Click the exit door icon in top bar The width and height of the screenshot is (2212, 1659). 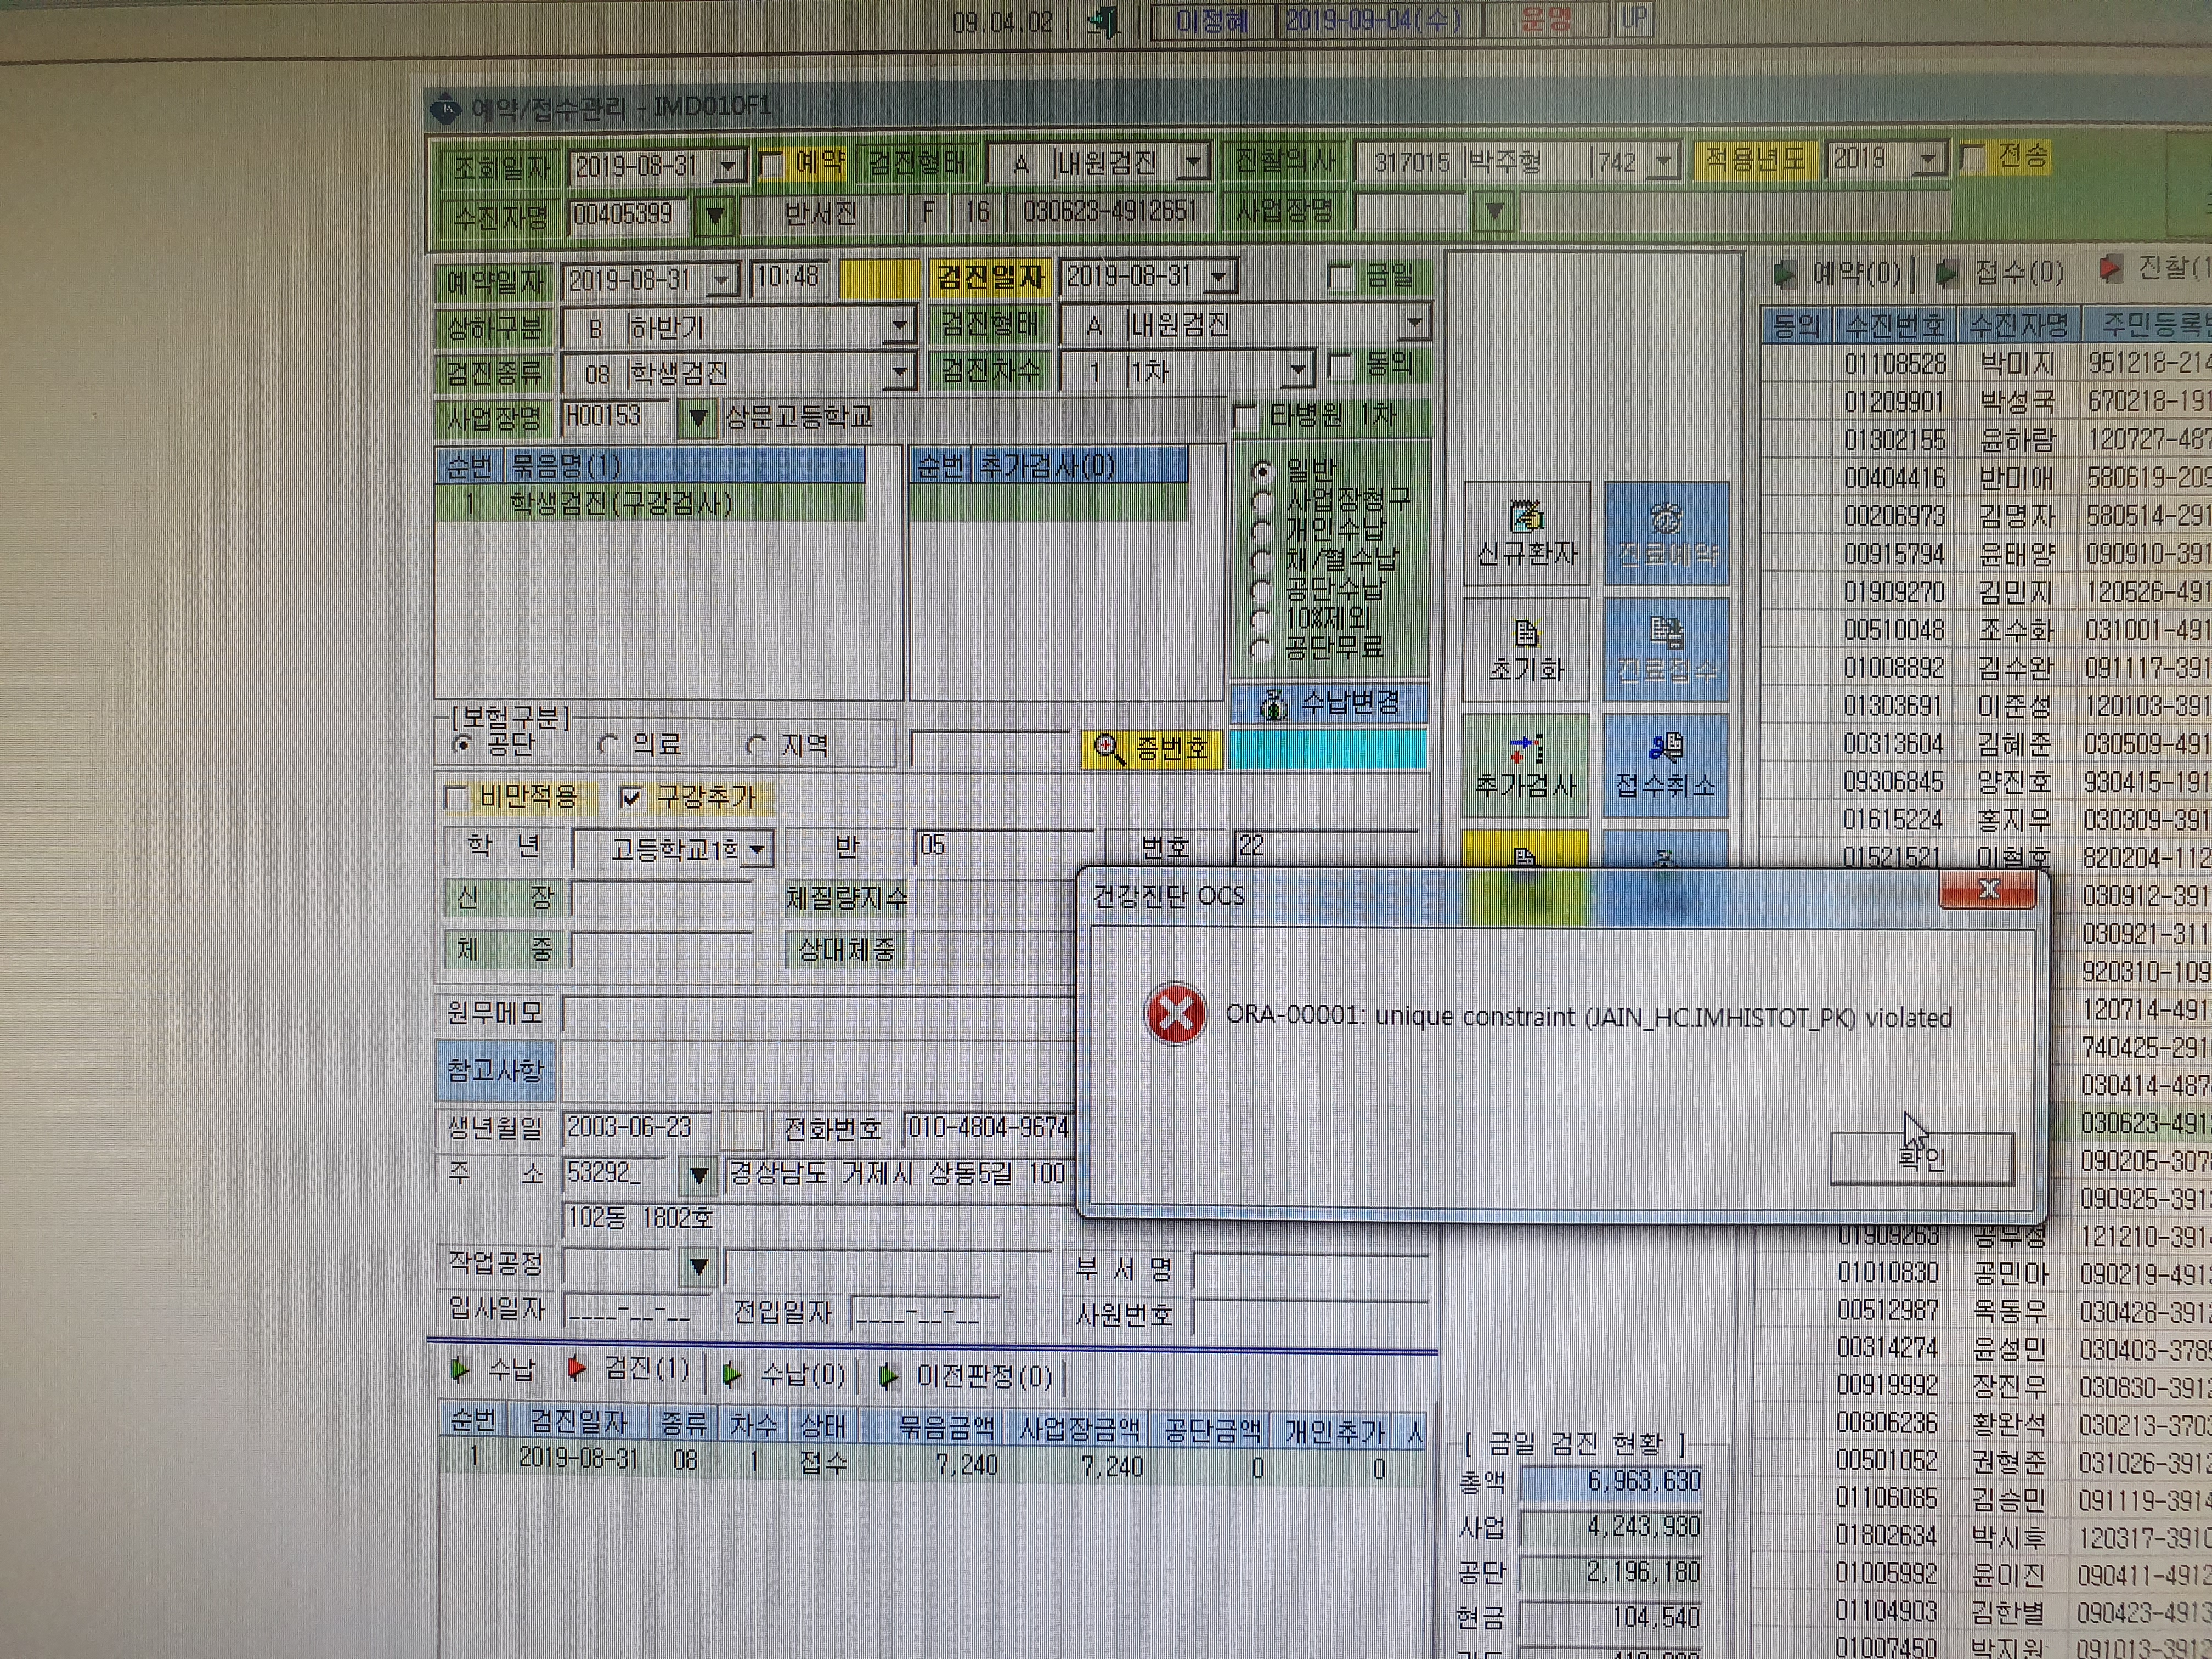pos(1105,21)
